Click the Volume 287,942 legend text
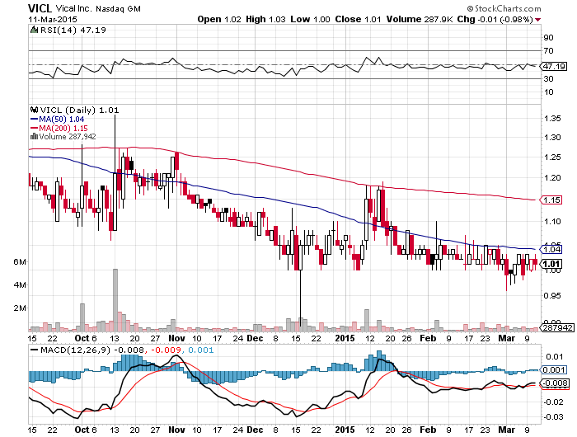The image size is (577, 437). (68, 137)
